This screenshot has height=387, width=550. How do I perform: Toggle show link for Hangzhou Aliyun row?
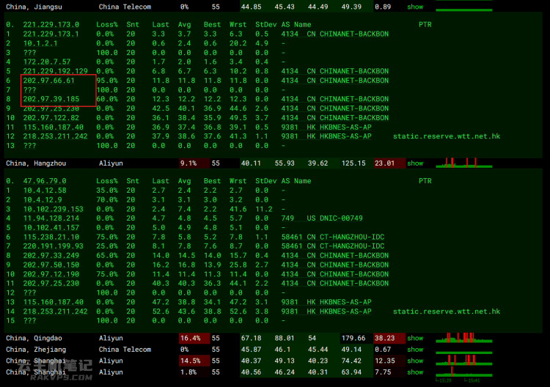(415, 163)
